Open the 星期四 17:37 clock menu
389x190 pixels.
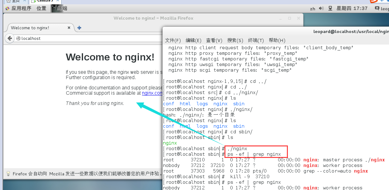[x=352, y=8]
